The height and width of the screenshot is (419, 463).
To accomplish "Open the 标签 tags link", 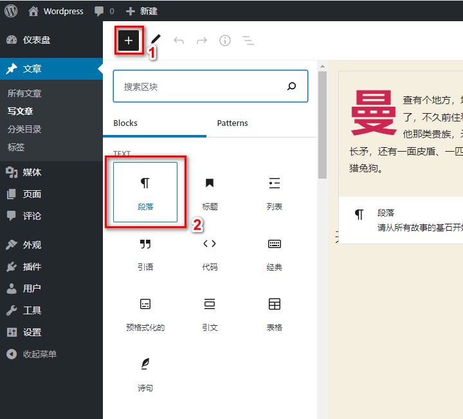I will tap(16, 147).
